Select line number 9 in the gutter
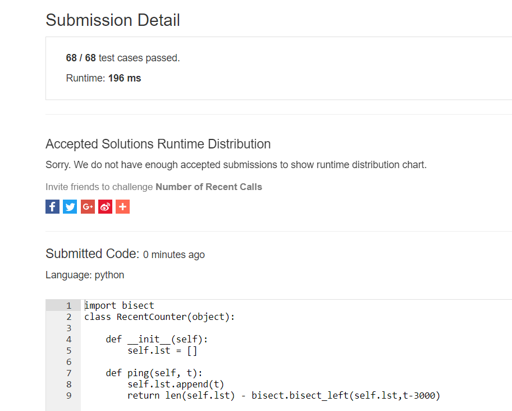Screen dimensions: 512x411 (68, 396)
